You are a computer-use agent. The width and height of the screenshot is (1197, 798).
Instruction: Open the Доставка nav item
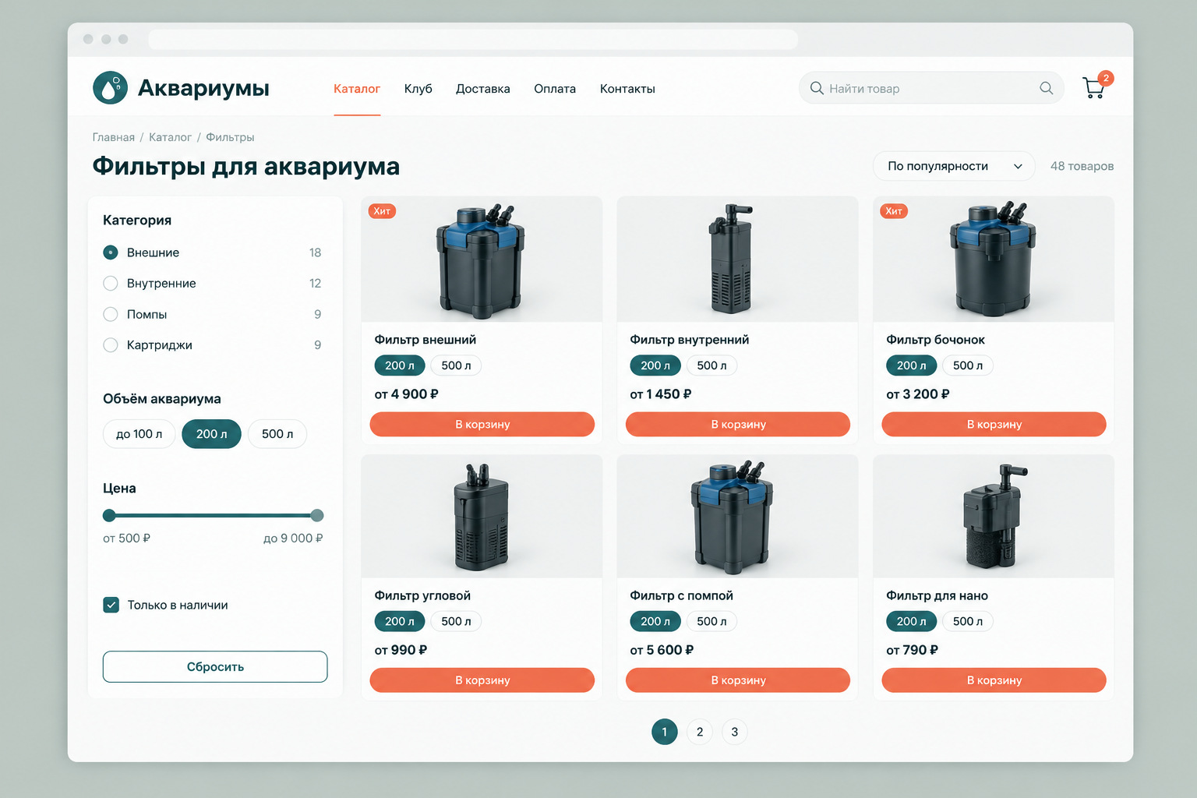click(483, 89)
